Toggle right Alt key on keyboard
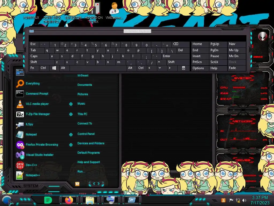Screen dimensions: 274x206 pos(132,68)
